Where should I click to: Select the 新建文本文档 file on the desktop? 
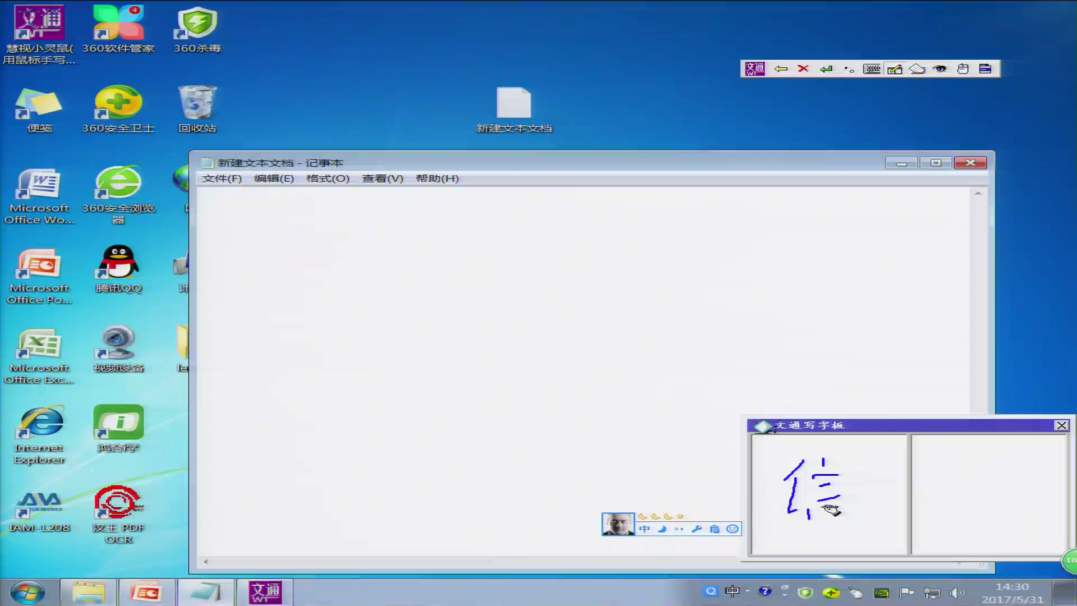(514, 110)
